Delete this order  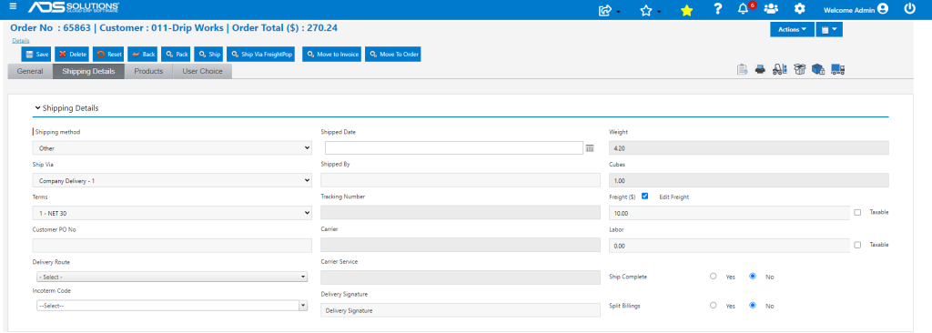[x=73, y=54]
